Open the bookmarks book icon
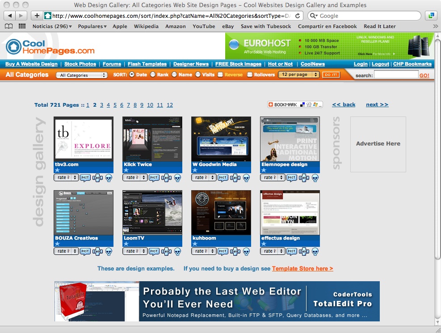Screen dimensions: 441x333 [9, 26]
